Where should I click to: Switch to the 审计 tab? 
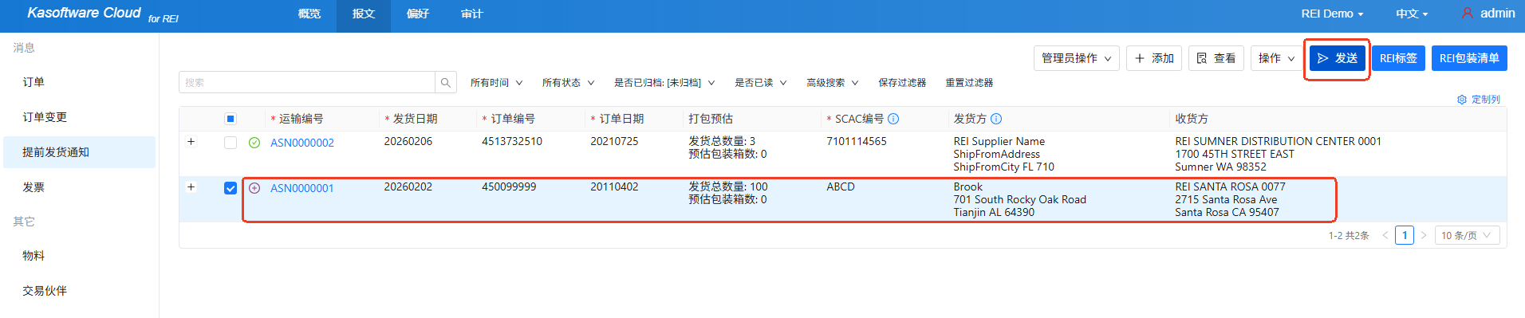(x=472, y=14)
